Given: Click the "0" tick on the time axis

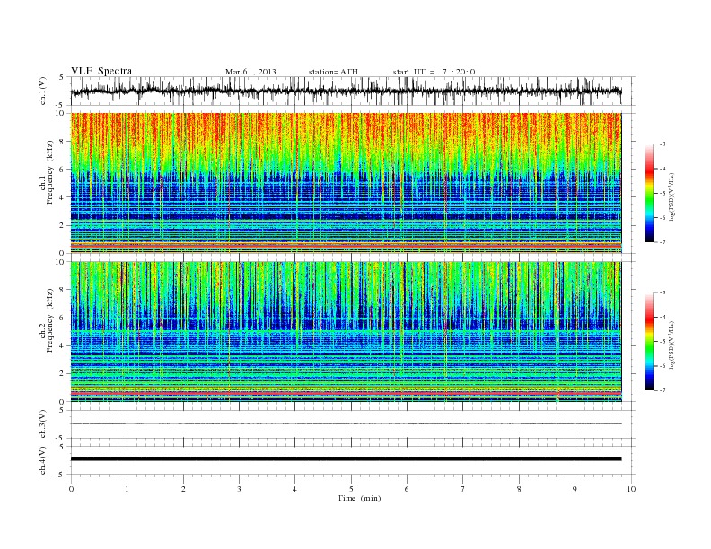Looking at the screenshot, I should [71, 489].
